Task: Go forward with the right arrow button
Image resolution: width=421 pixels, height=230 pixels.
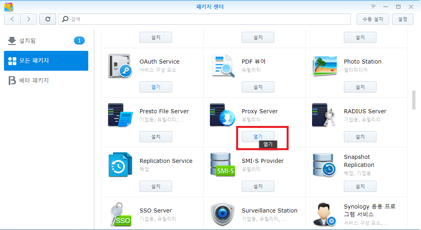Action: tap(29, 19)
